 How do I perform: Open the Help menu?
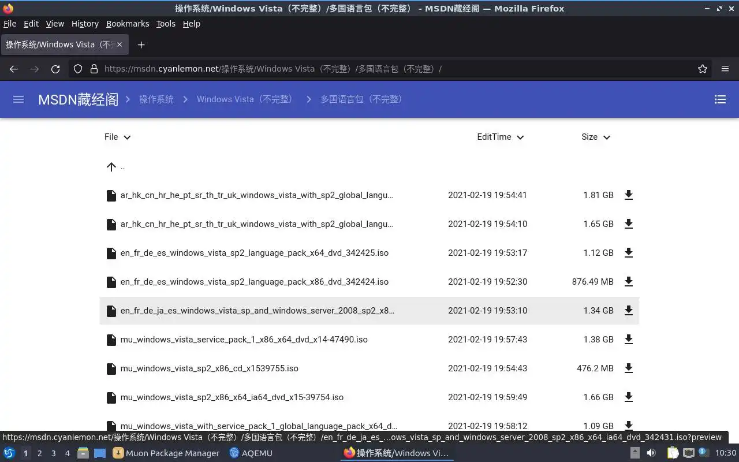(192, 24)
